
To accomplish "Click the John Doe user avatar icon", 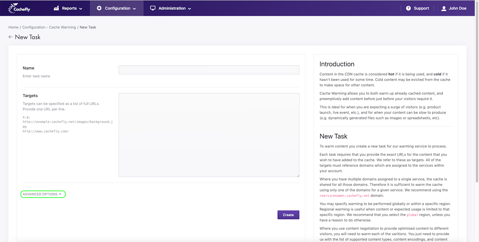I will 444,8.
